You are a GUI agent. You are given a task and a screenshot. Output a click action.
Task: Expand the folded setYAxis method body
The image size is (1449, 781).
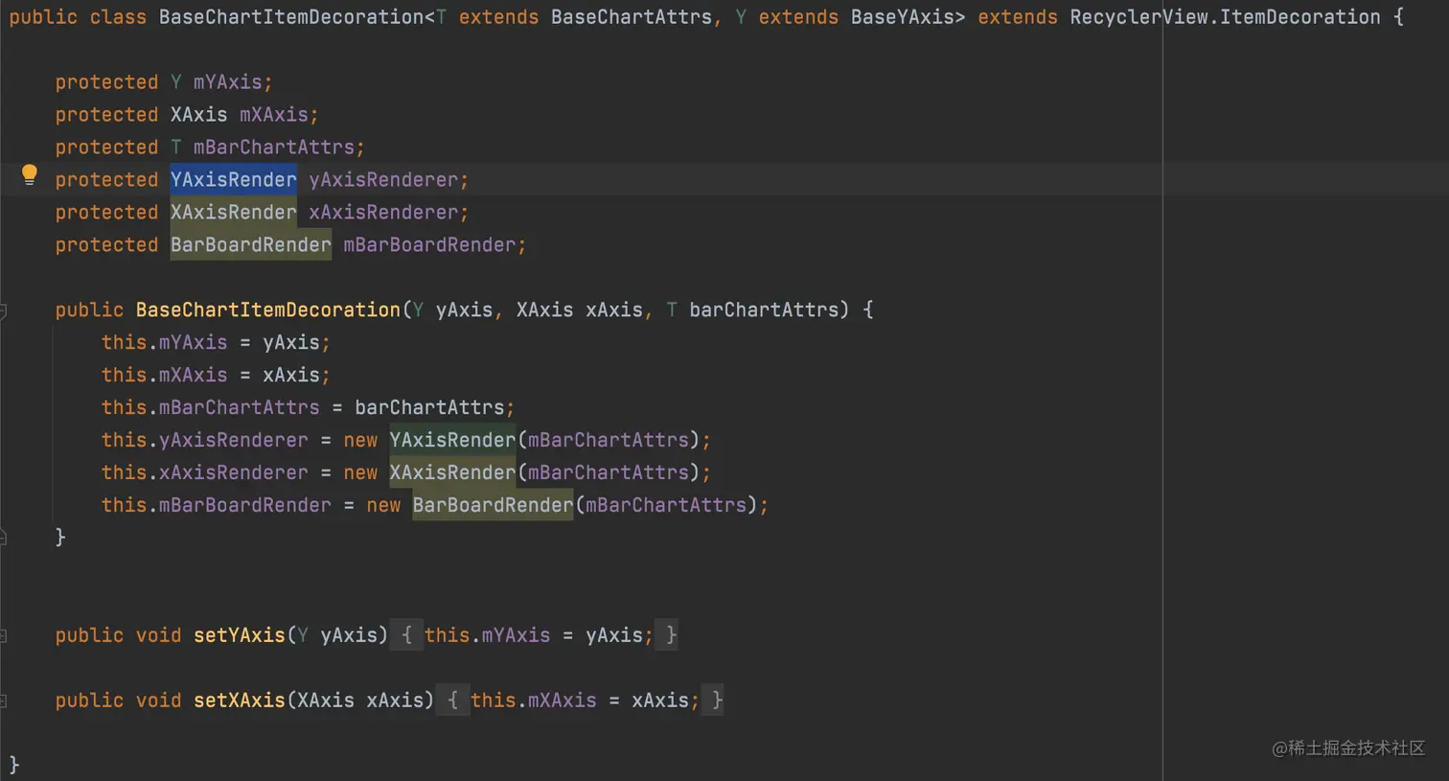(4, 635)
